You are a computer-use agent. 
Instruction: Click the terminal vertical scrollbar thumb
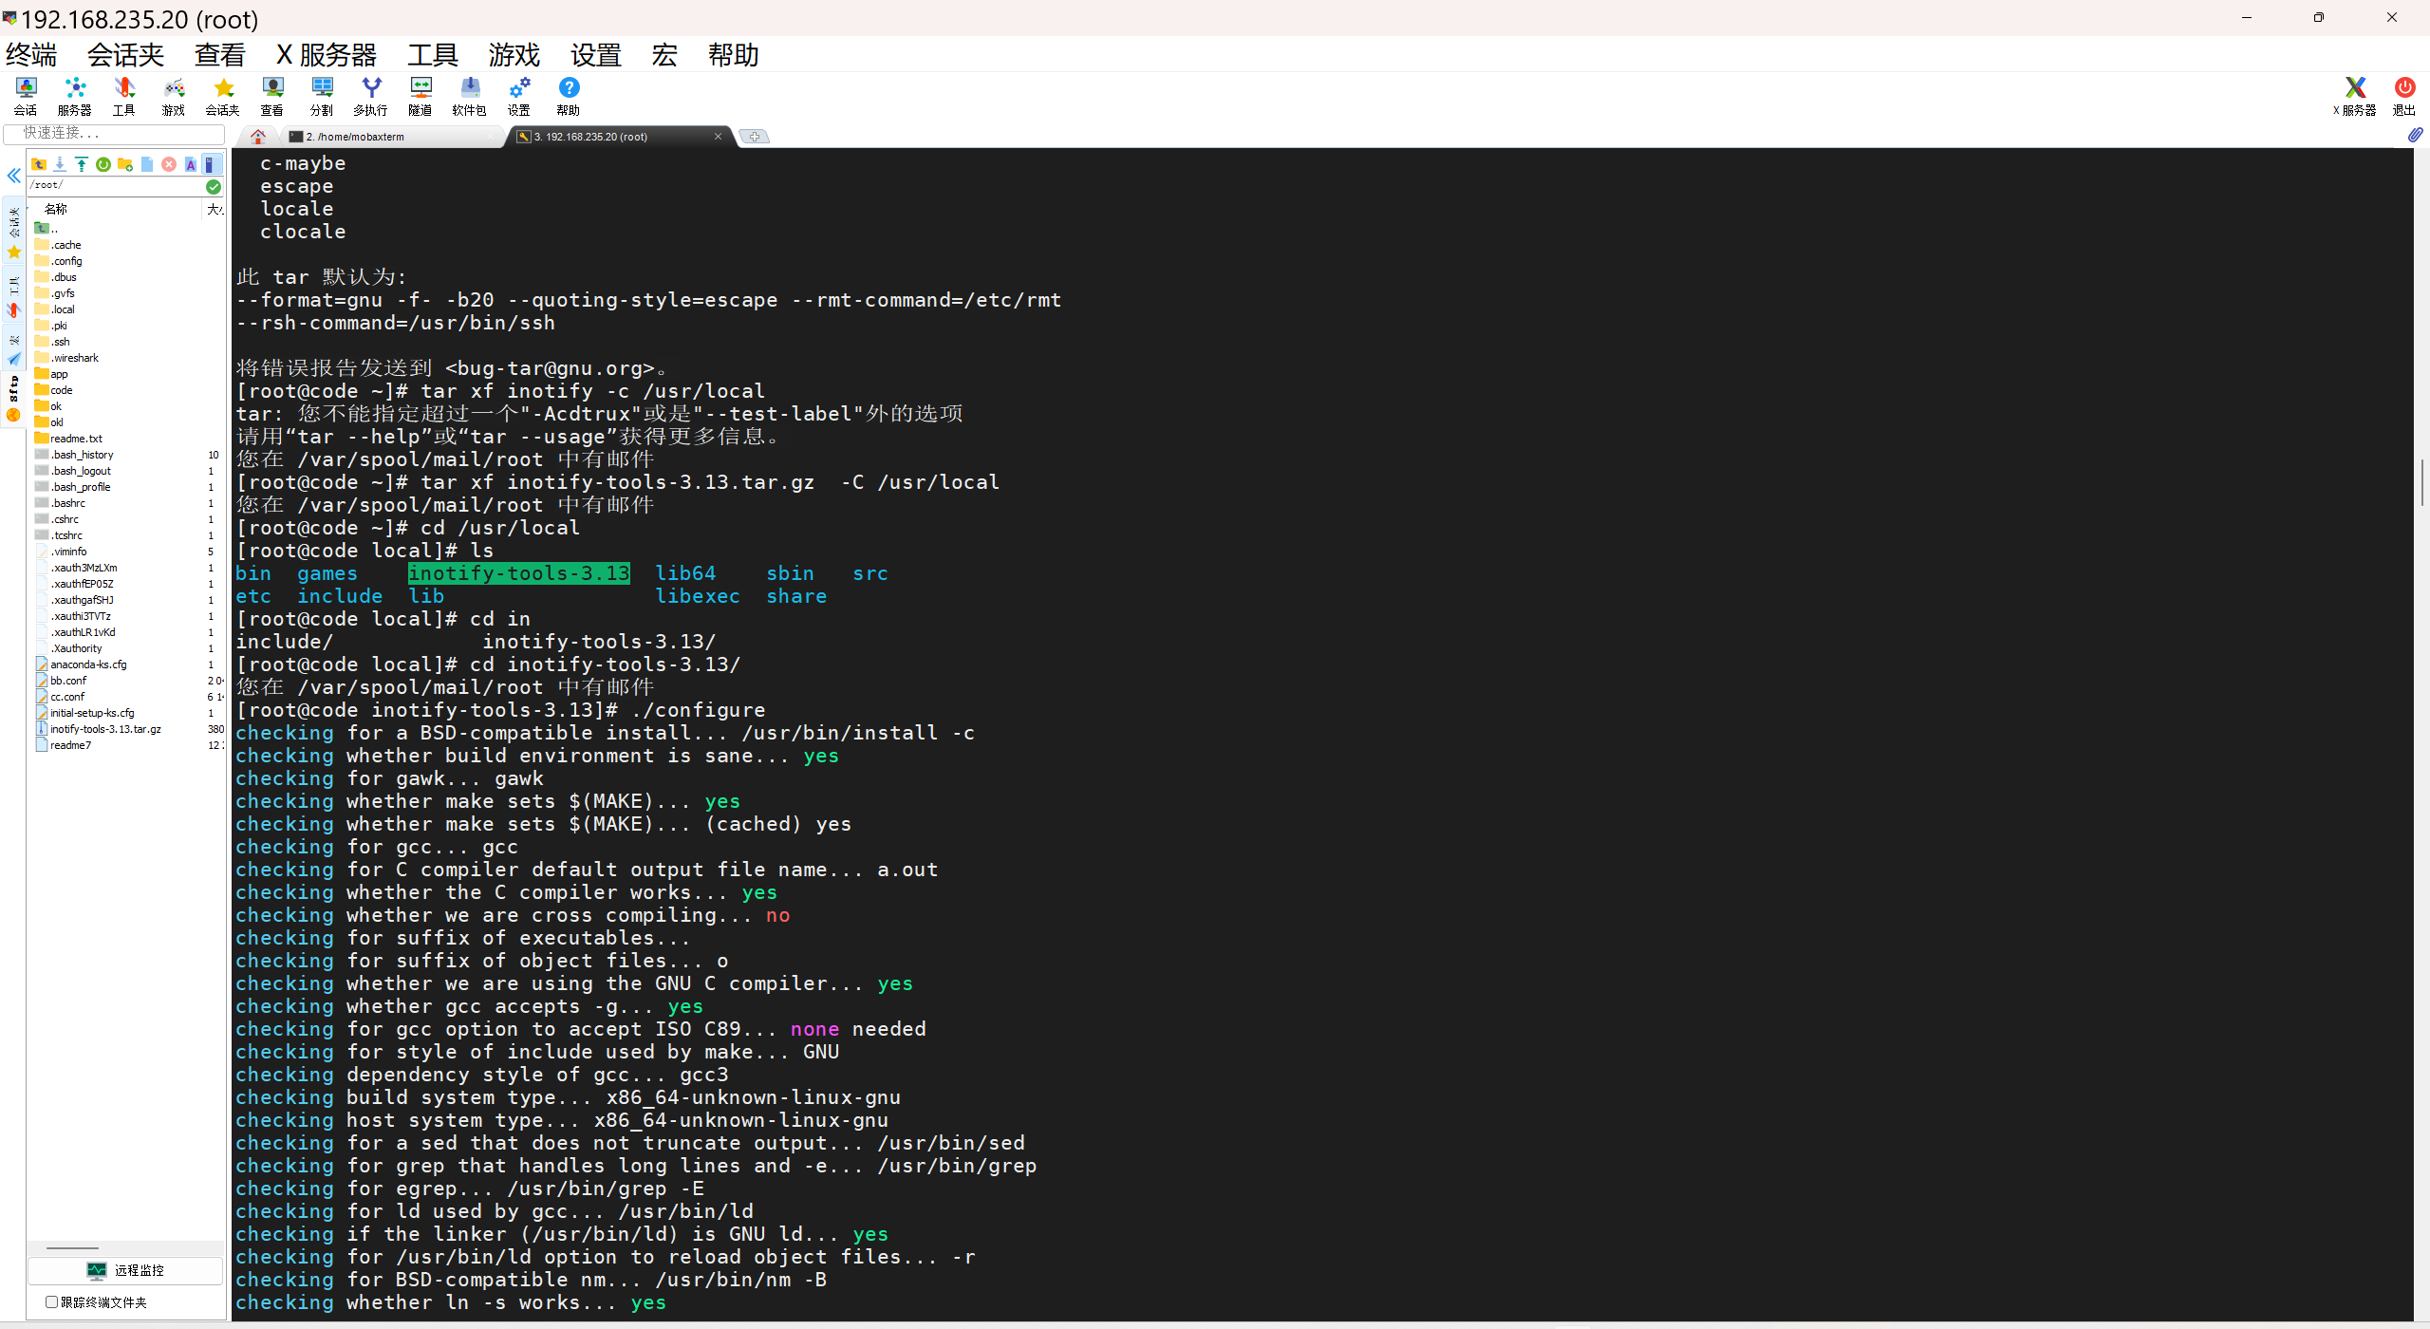point(2421,482)
